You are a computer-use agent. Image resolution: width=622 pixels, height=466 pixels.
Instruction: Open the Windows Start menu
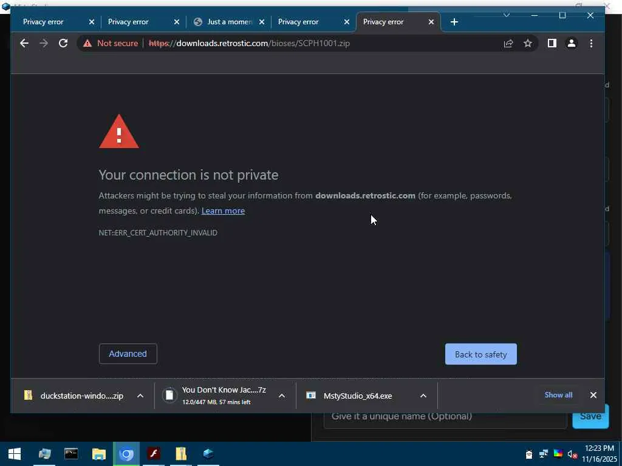15,454
